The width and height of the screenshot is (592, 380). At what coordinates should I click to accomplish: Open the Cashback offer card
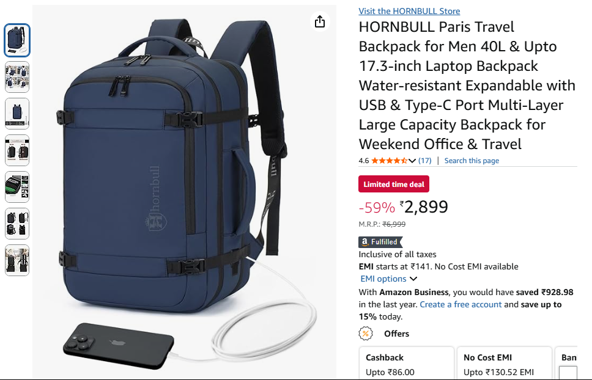point(406,363)
